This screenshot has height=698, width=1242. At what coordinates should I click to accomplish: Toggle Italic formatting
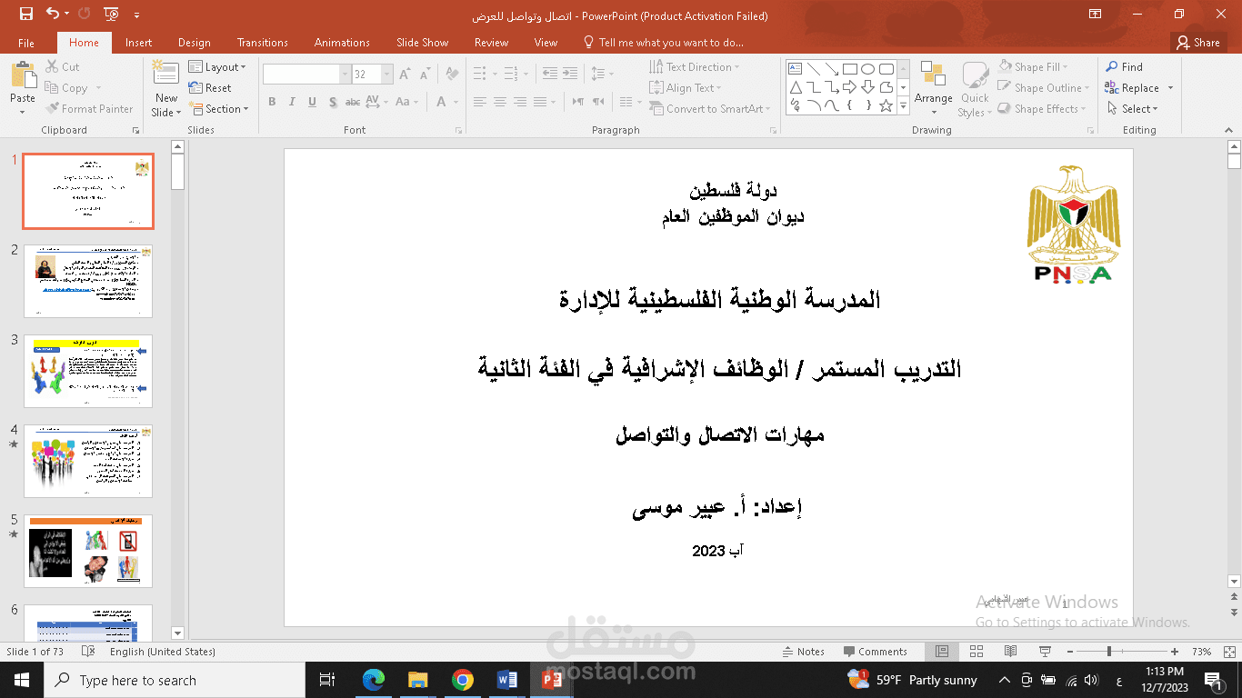click(293, 102)
